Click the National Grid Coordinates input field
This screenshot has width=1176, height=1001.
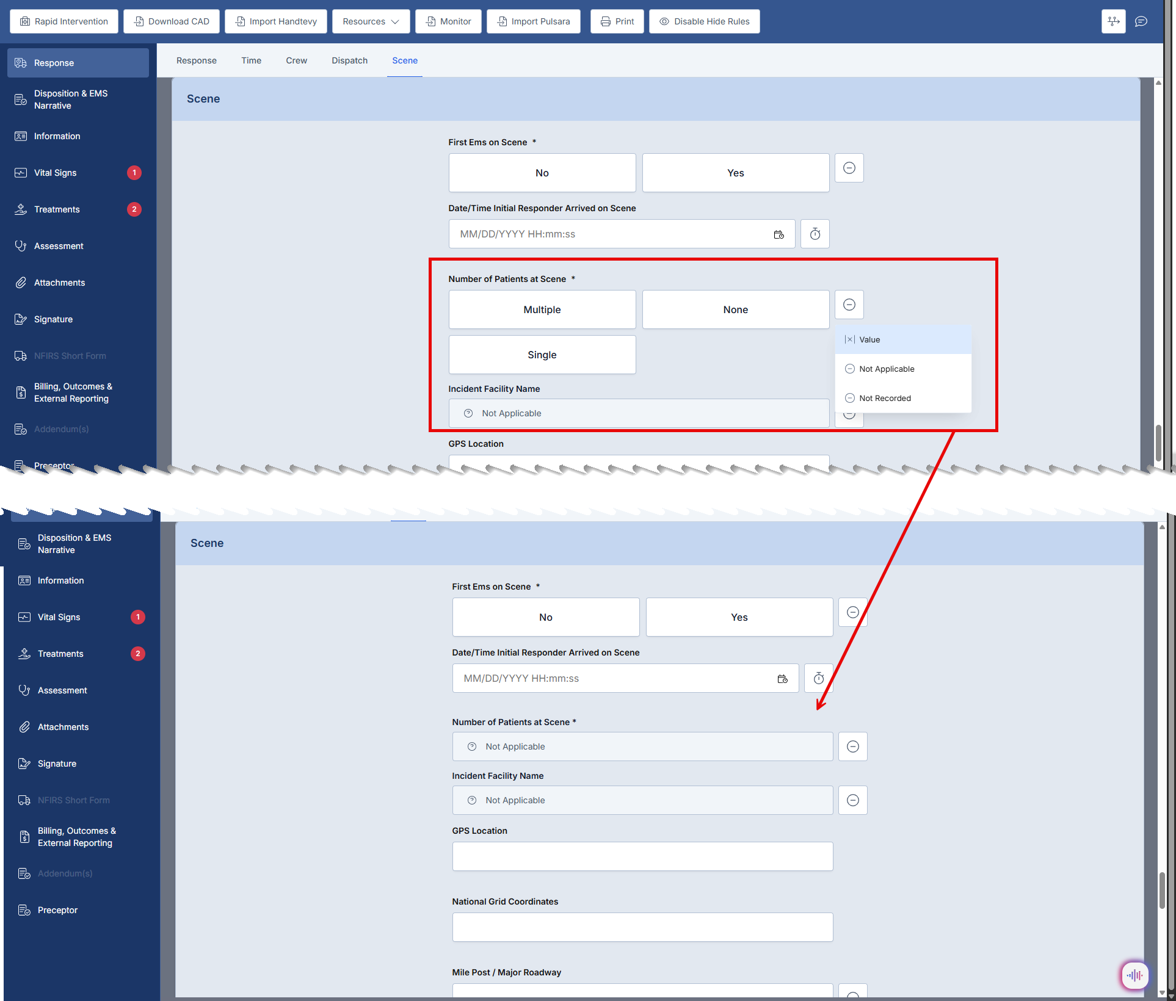tap(642, 927)
